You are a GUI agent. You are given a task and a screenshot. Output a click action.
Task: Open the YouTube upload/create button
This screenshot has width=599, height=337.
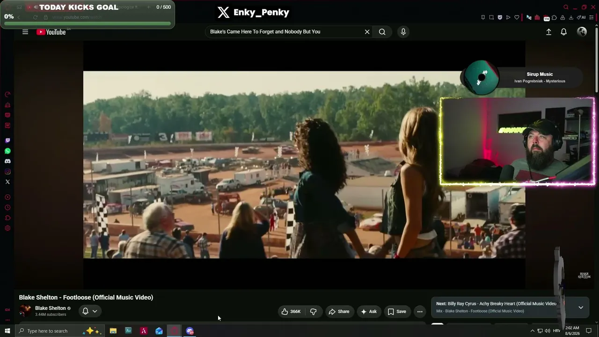pos(548,32)
